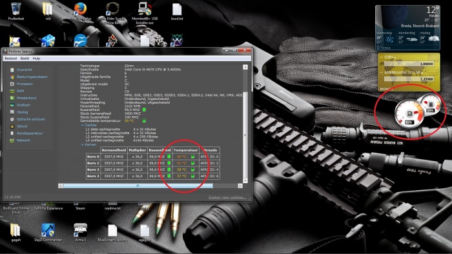Select Besturingssysteem in the Speccy sidebar
The height and width of the screenshot is (254, 452).
(x=32, y=77)
